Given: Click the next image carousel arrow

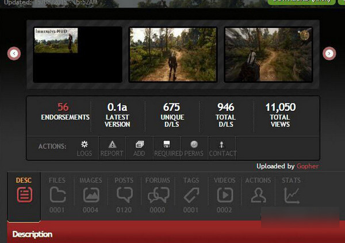Looking at the screenshot, I should coord(329,53).
